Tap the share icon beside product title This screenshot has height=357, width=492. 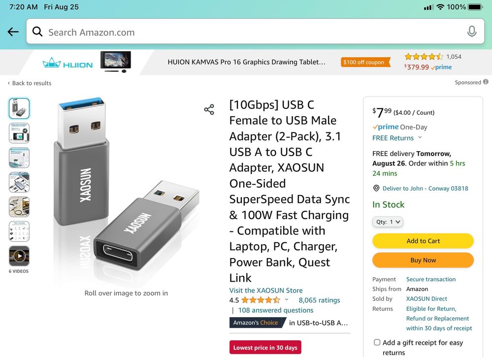tap(209, 110)
